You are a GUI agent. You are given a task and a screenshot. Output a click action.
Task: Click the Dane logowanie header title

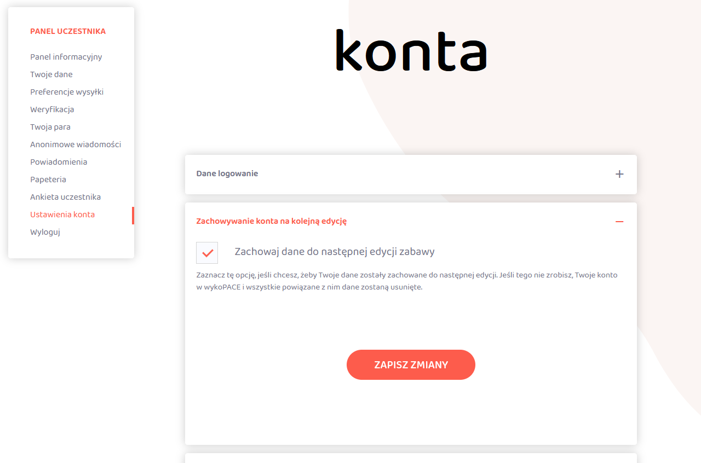pos(227,173)
